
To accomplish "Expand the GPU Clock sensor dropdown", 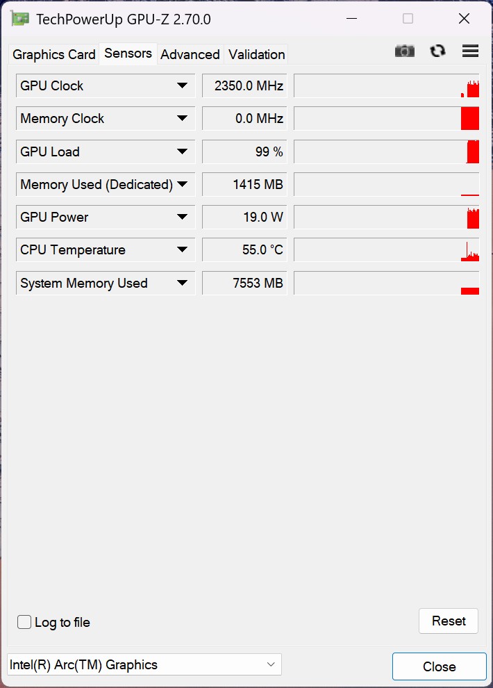I will pos(183,85).
